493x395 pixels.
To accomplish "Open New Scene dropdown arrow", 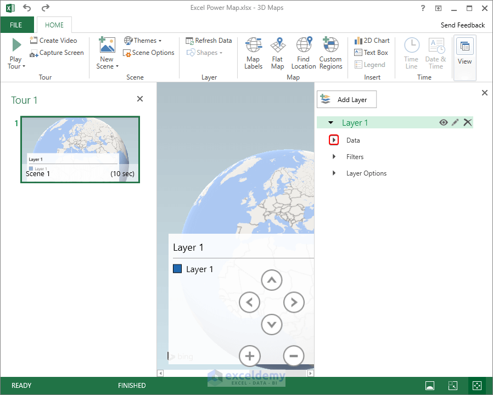I will coord(117,66).
